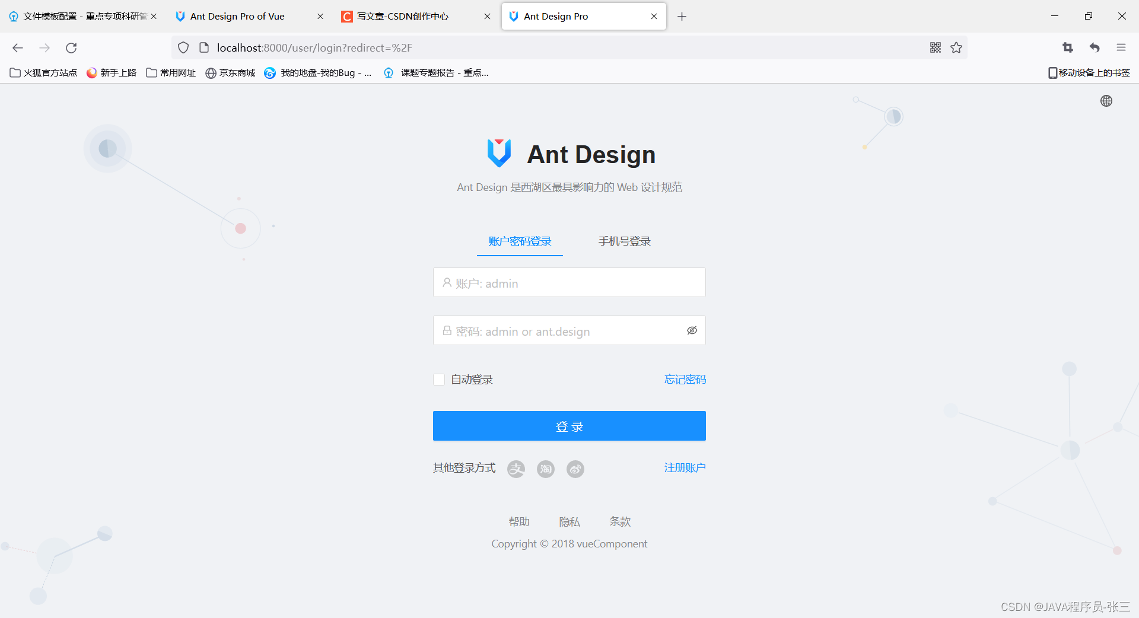Click the address bar URL

click(x=314, y=47)
